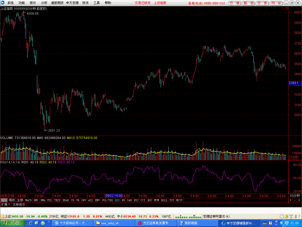Switch indicator to VOL-TDX

(x=107, y=200)
